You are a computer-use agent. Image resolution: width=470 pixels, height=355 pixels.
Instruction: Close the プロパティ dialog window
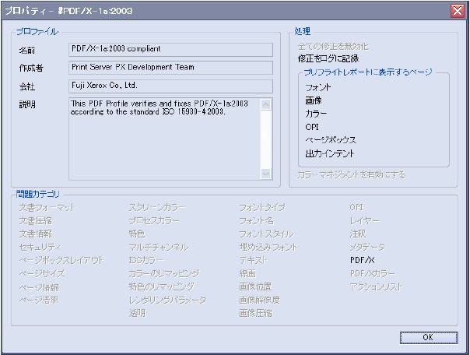tap(458, 10)
